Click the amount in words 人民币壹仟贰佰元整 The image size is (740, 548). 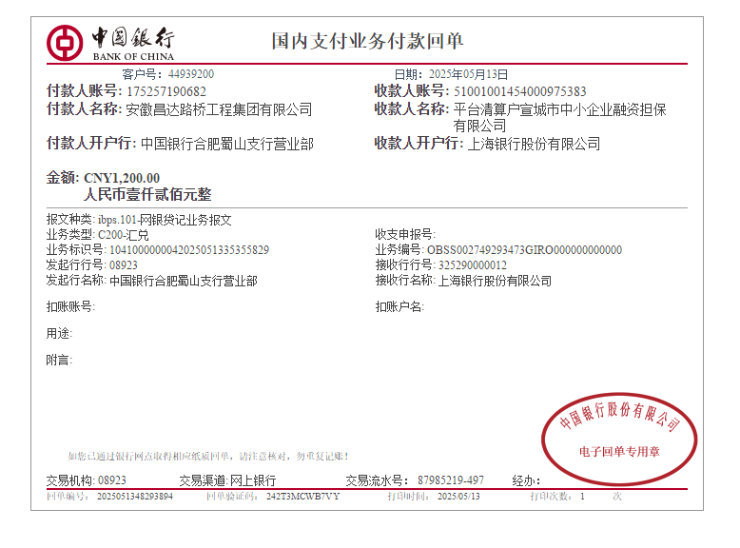147,194
